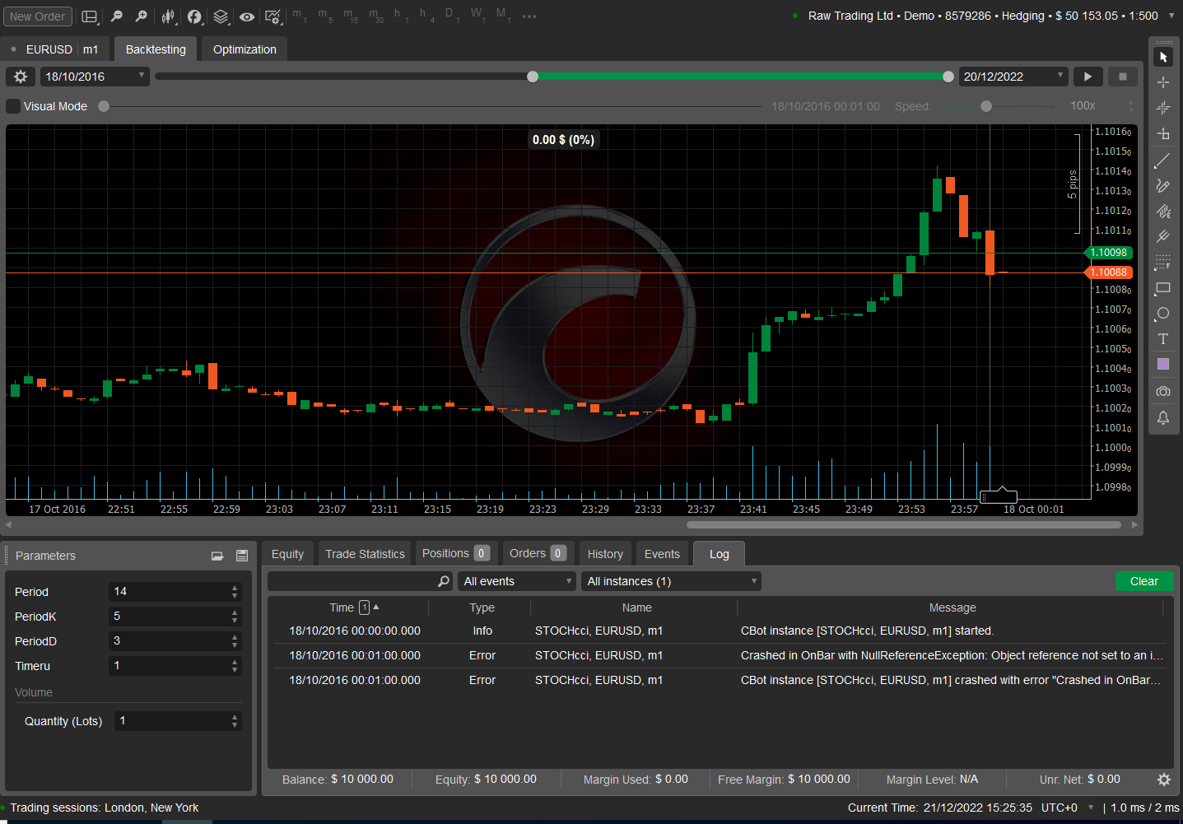This screenshot has width=1183, height=824.
Task: Open the Trade Statistics tab
Action: tap(365, 554)
